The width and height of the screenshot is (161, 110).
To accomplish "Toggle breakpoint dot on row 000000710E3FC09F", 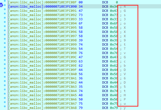I will (x=5, y=68).
